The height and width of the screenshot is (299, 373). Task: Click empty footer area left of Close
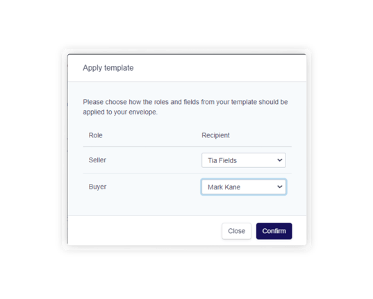tap(142, 230)
